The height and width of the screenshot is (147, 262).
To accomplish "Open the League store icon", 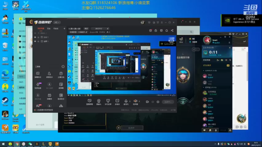I will (x=181, y=40).
